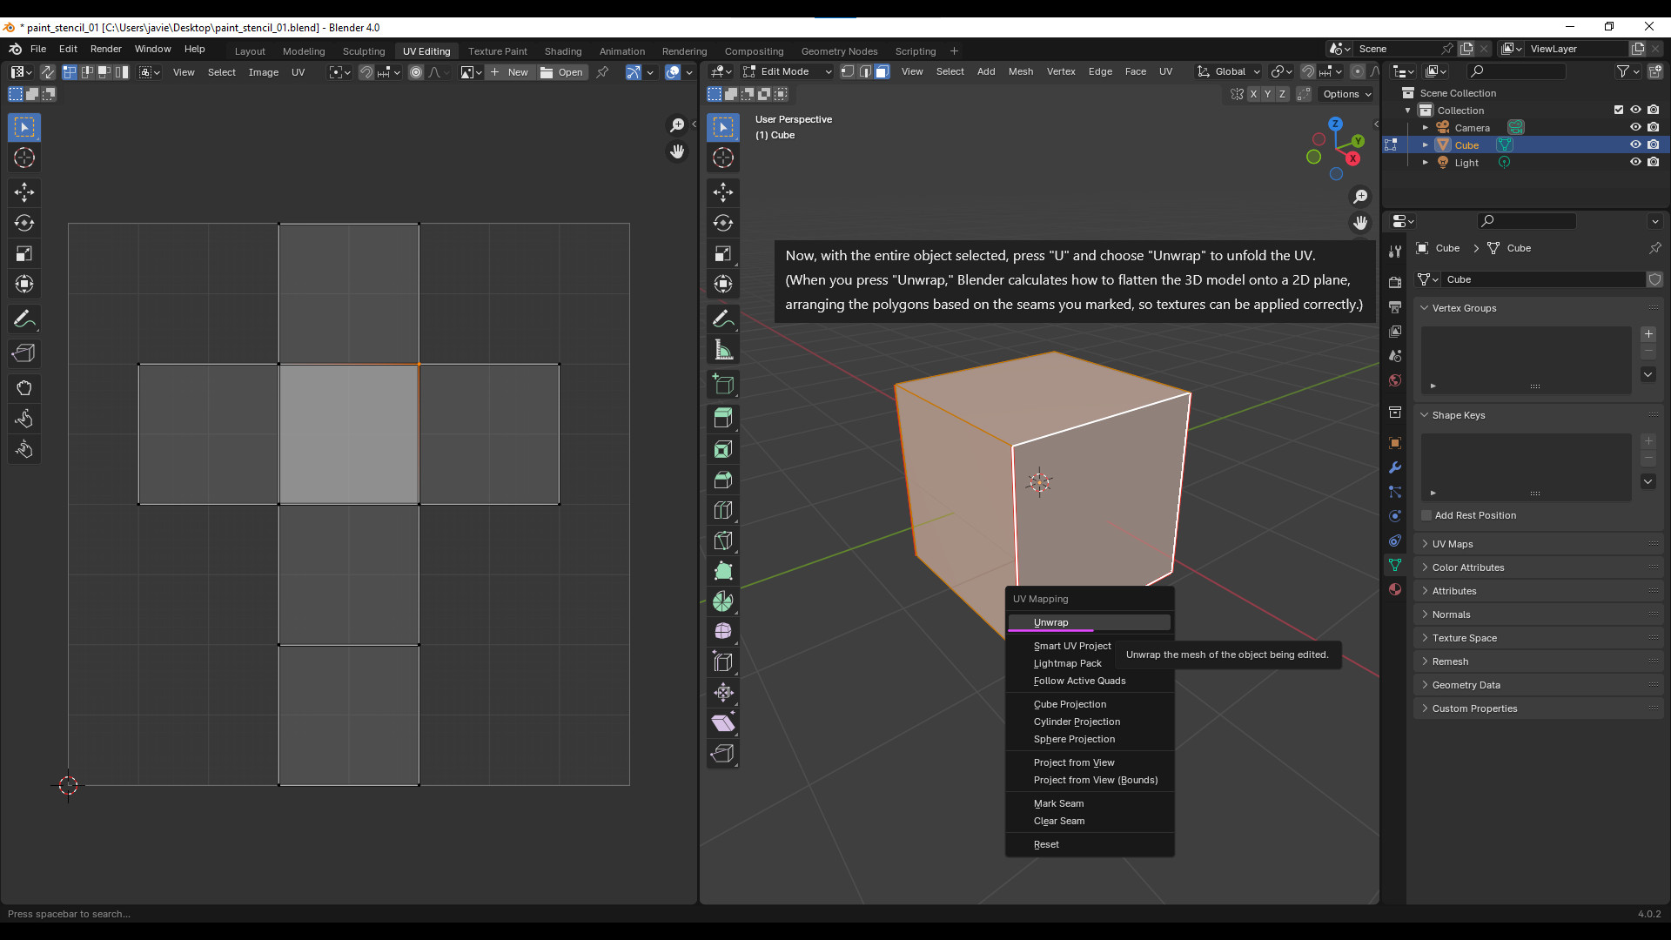This screenshot has width=1671, height=940.
Task: Activate the Shrink/Fatten tool
Action: [x=723, y=692]
